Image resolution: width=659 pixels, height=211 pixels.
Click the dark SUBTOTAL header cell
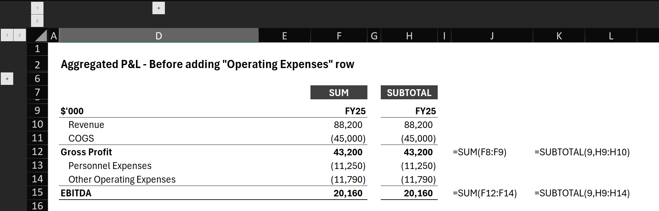click(x=409, y=93)
